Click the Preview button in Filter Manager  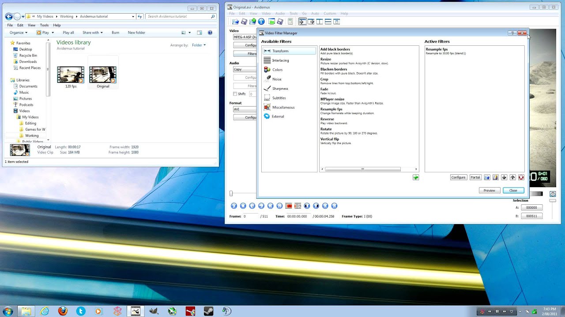click(489, 191)
